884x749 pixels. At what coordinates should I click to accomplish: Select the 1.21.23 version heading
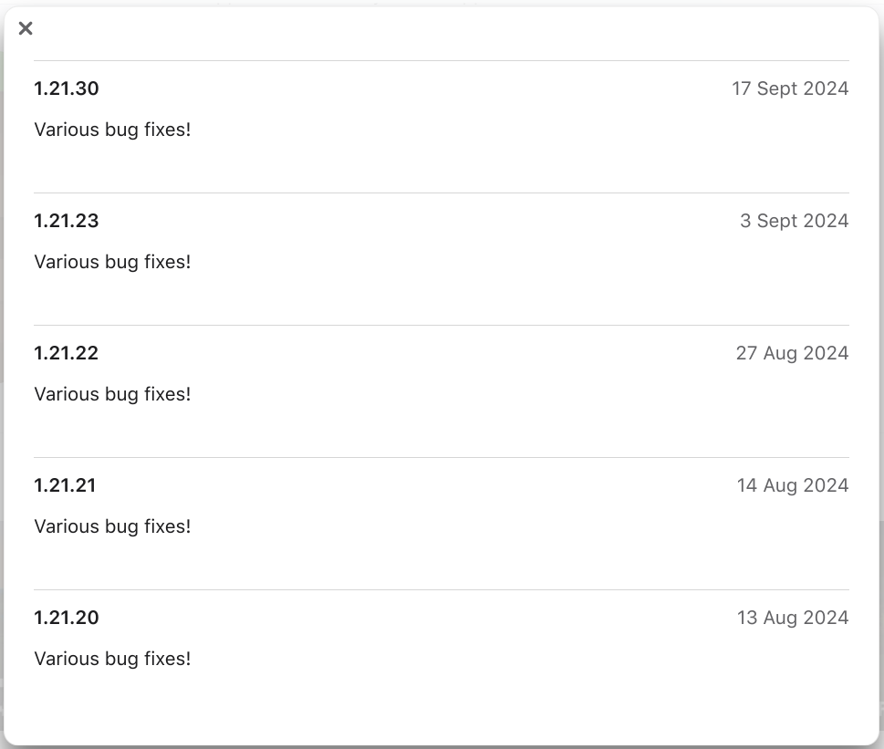(67, 221)
